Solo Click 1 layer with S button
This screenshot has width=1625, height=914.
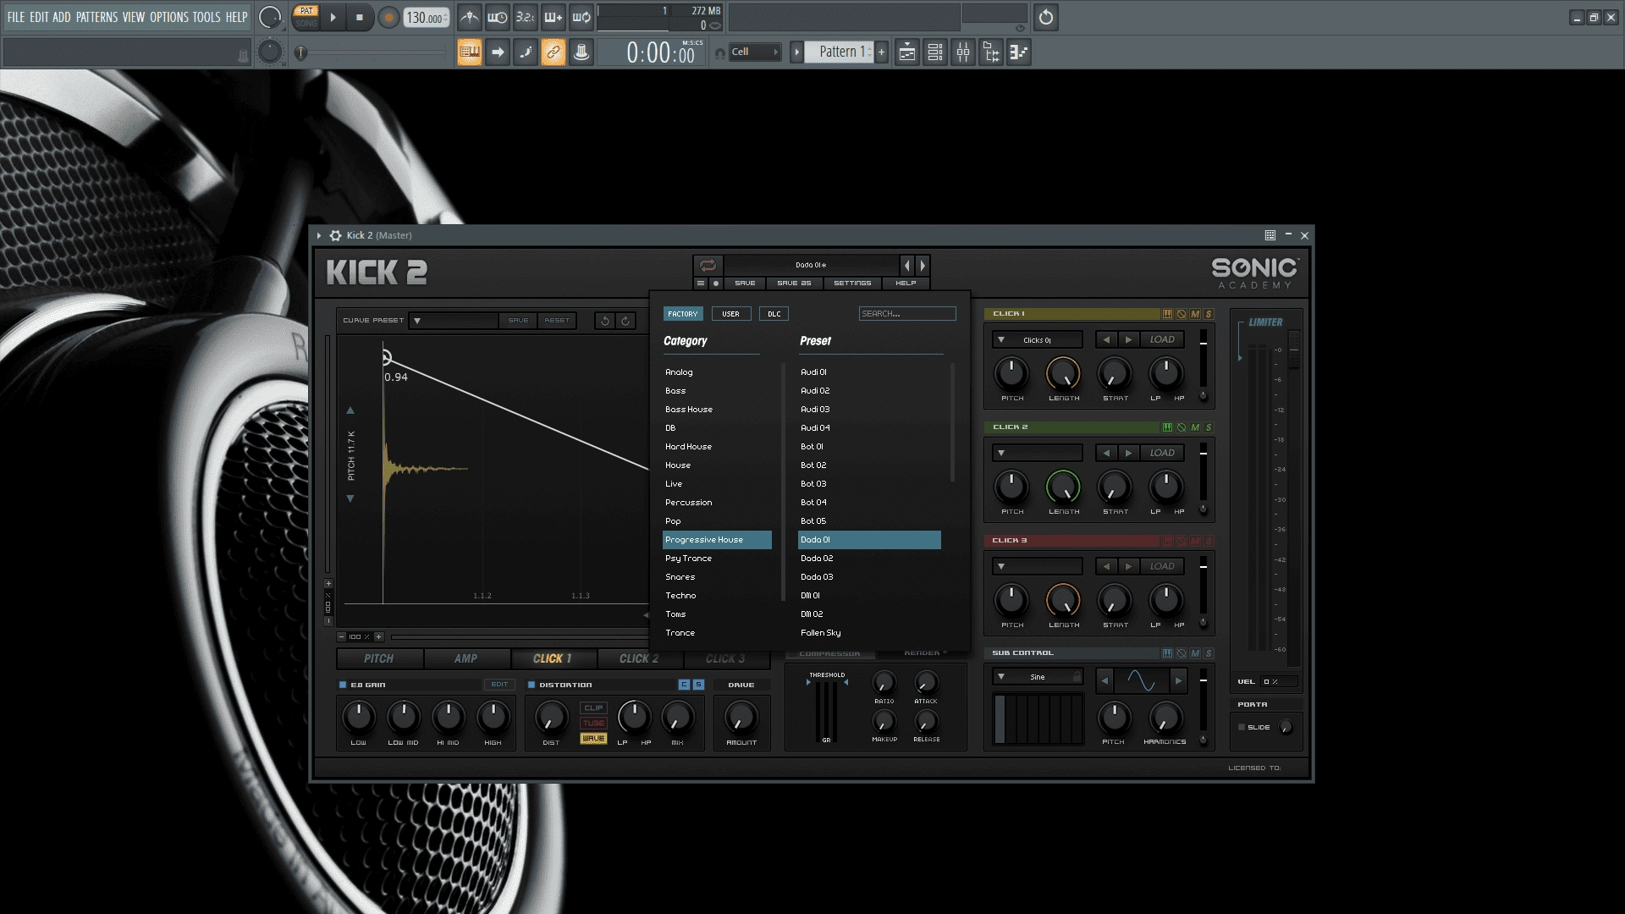click(1209, 314)
